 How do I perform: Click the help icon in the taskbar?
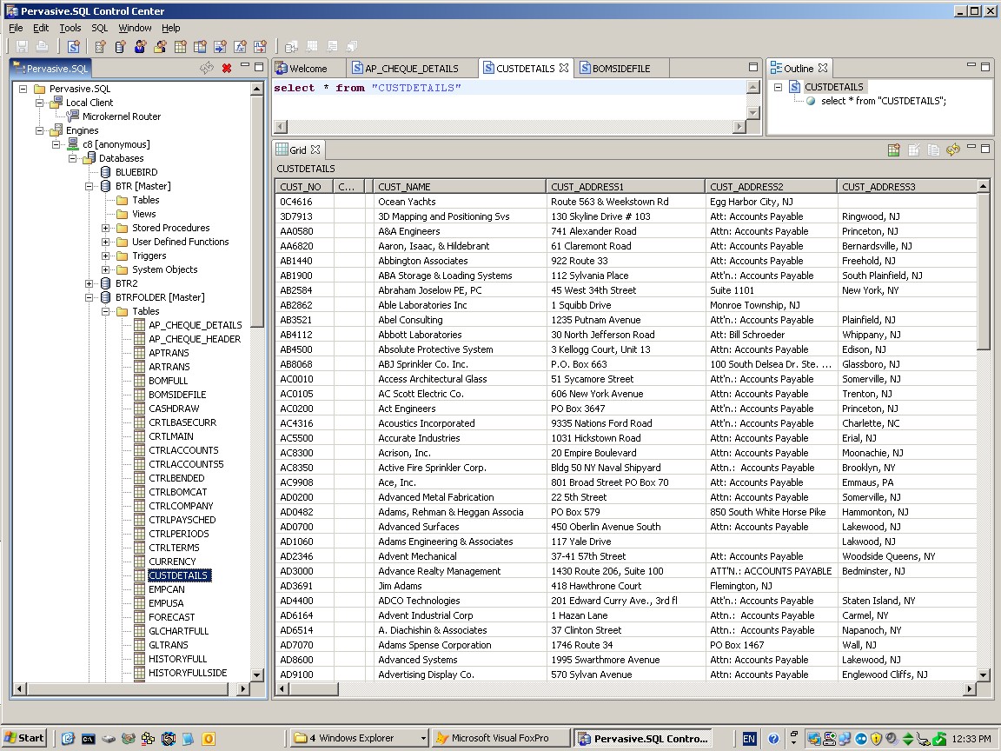click(773, 739)
